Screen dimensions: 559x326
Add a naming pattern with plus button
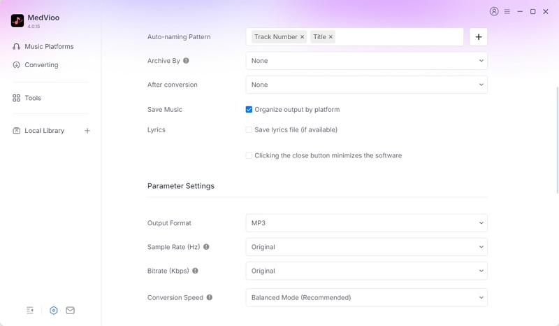click(x=479, y=37)
